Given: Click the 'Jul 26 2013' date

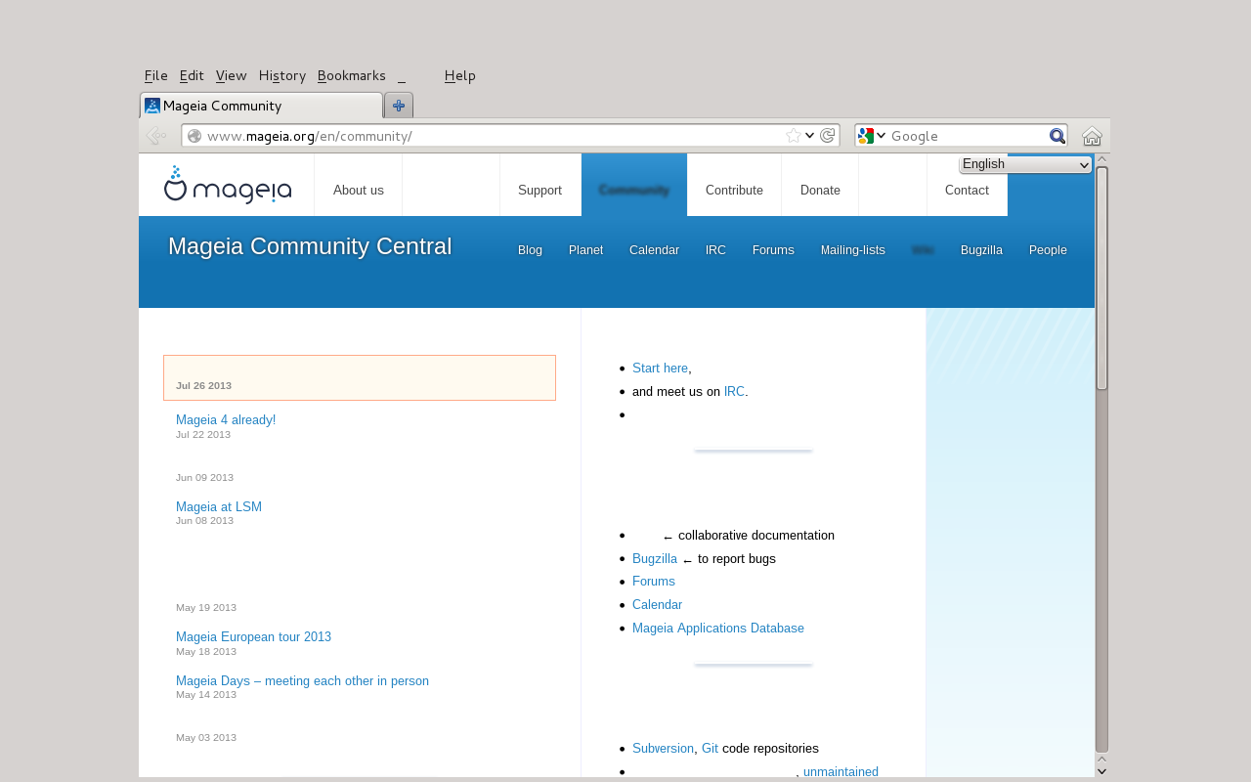Looking at the screenshot, I should (203, 386).
